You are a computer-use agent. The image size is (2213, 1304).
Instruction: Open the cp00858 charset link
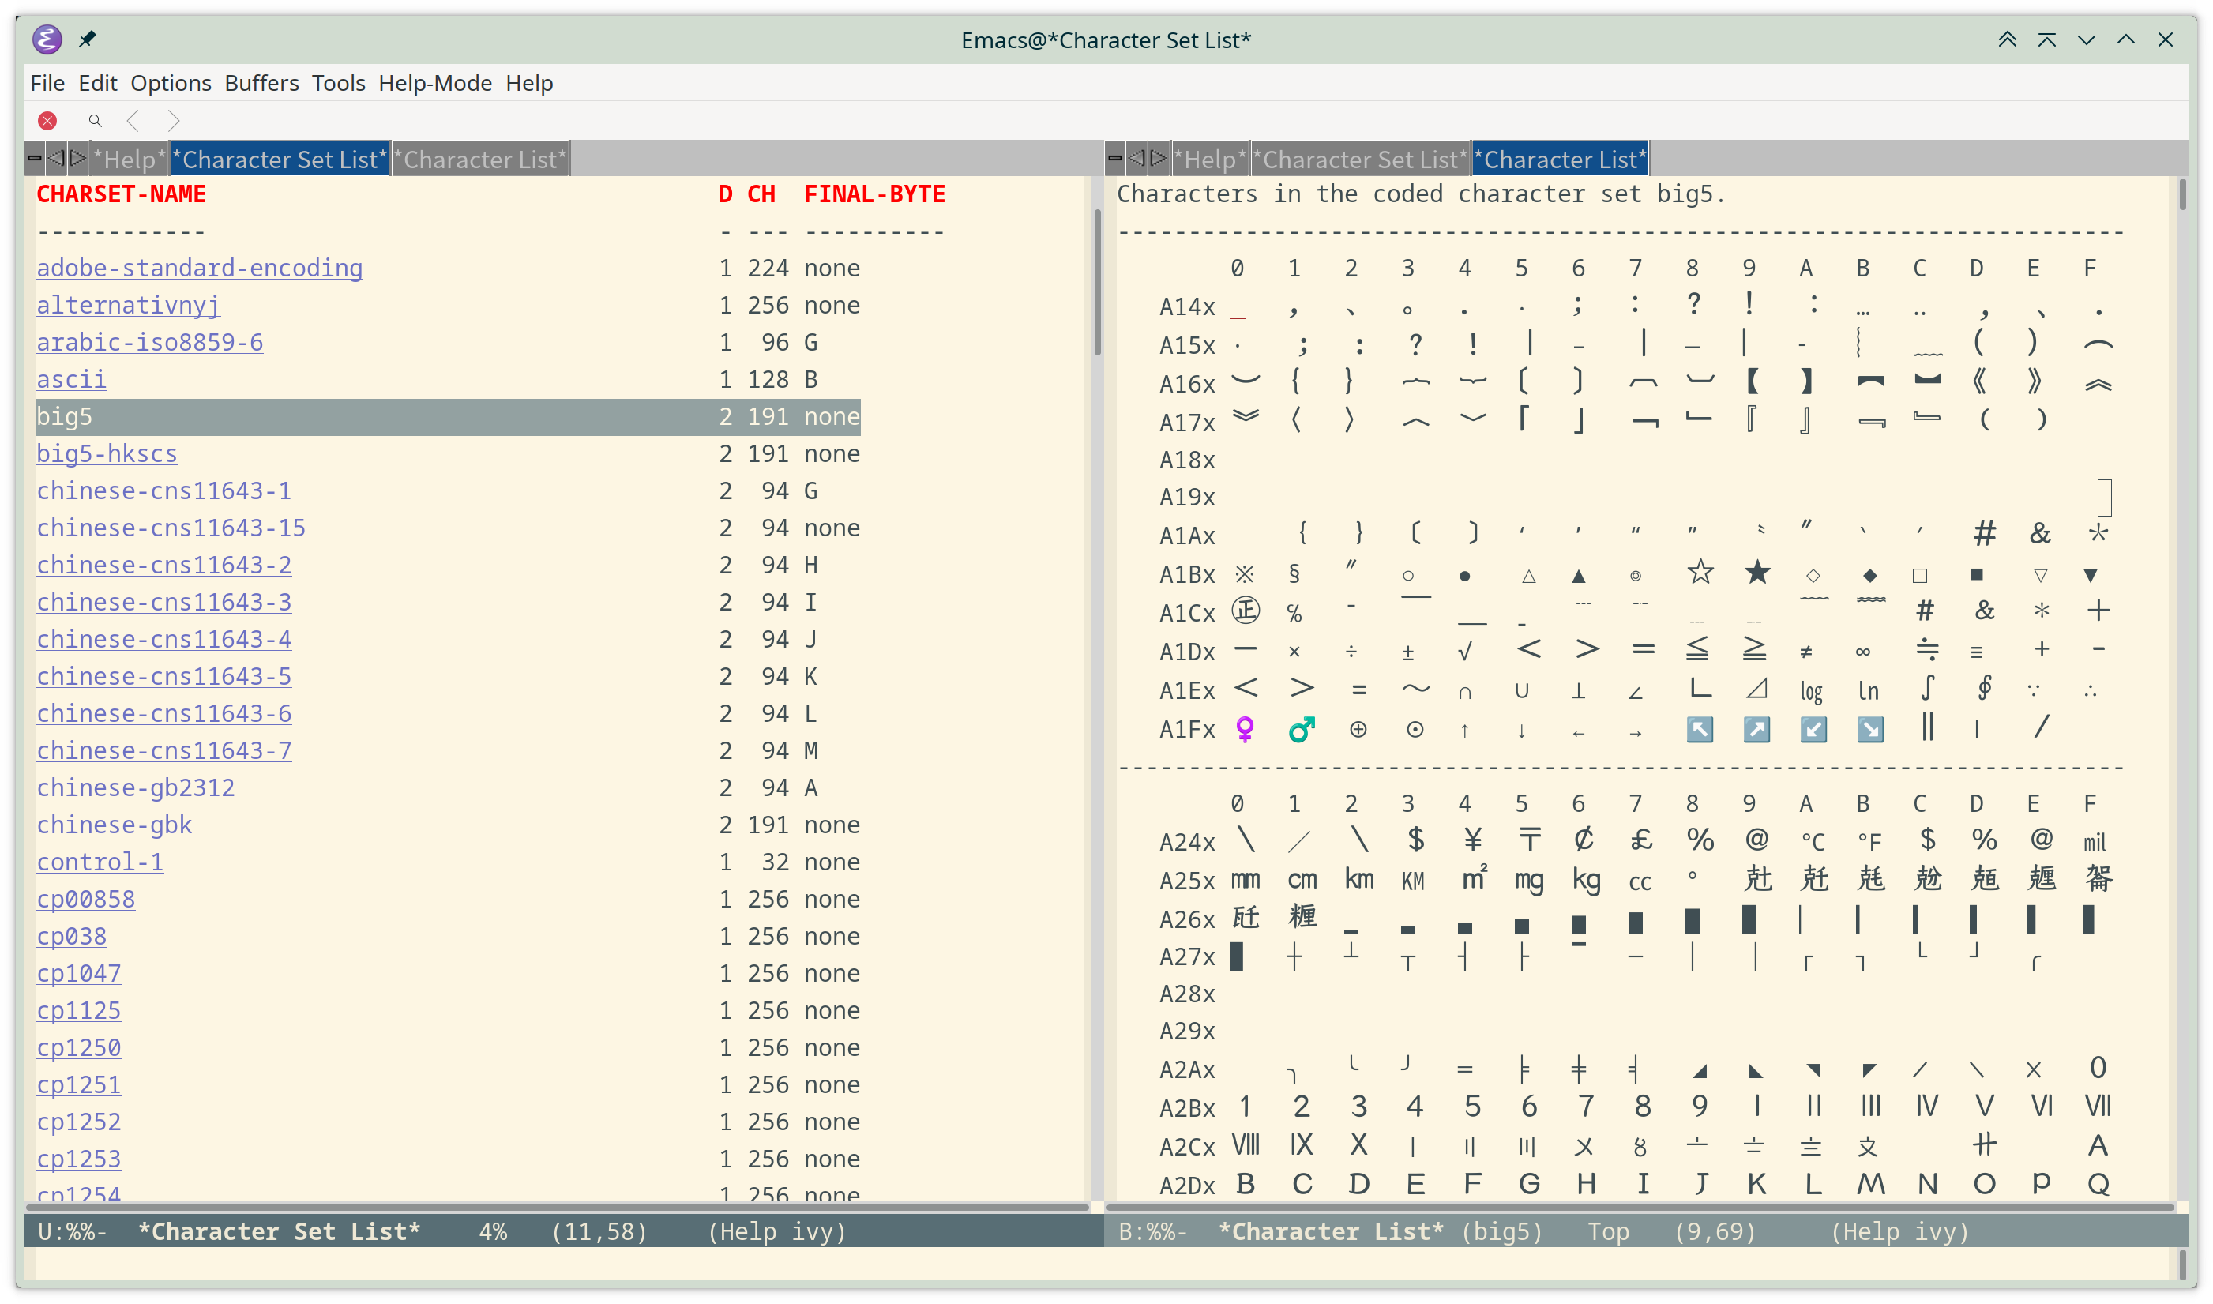tap(85, 899)
